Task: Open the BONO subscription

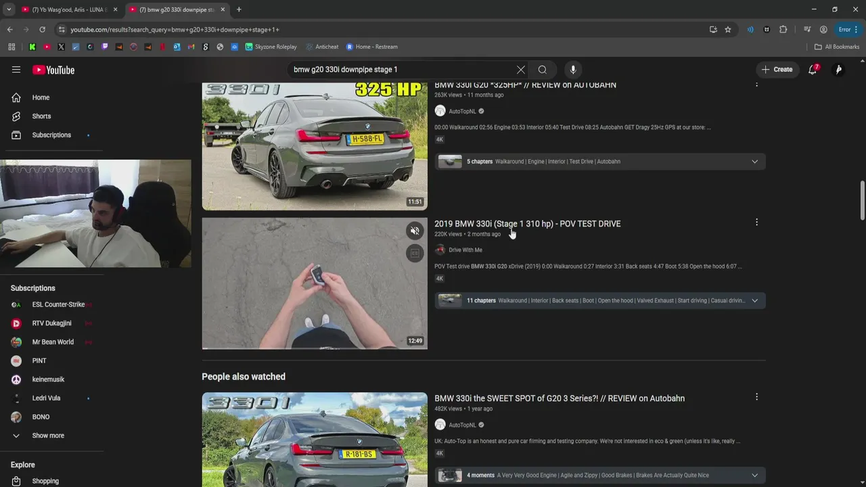Action: 41,417
